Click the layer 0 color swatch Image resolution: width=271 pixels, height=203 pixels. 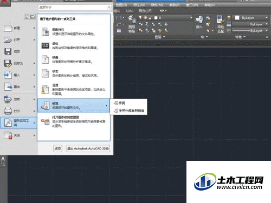[x=156, y=18]
